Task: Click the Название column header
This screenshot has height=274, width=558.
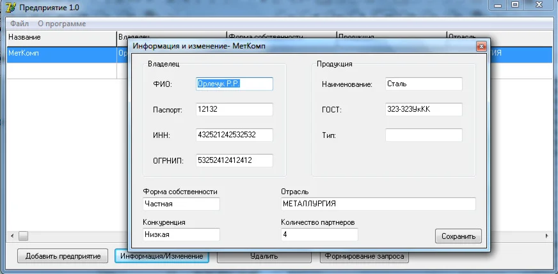Action: tap(62, 37)
